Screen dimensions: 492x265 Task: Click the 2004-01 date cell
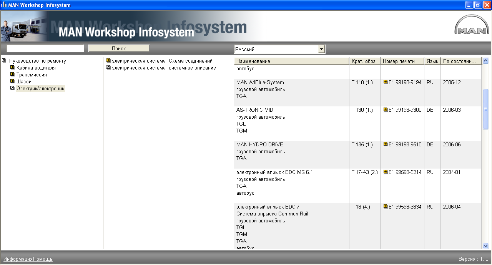[x=452, y=172]
